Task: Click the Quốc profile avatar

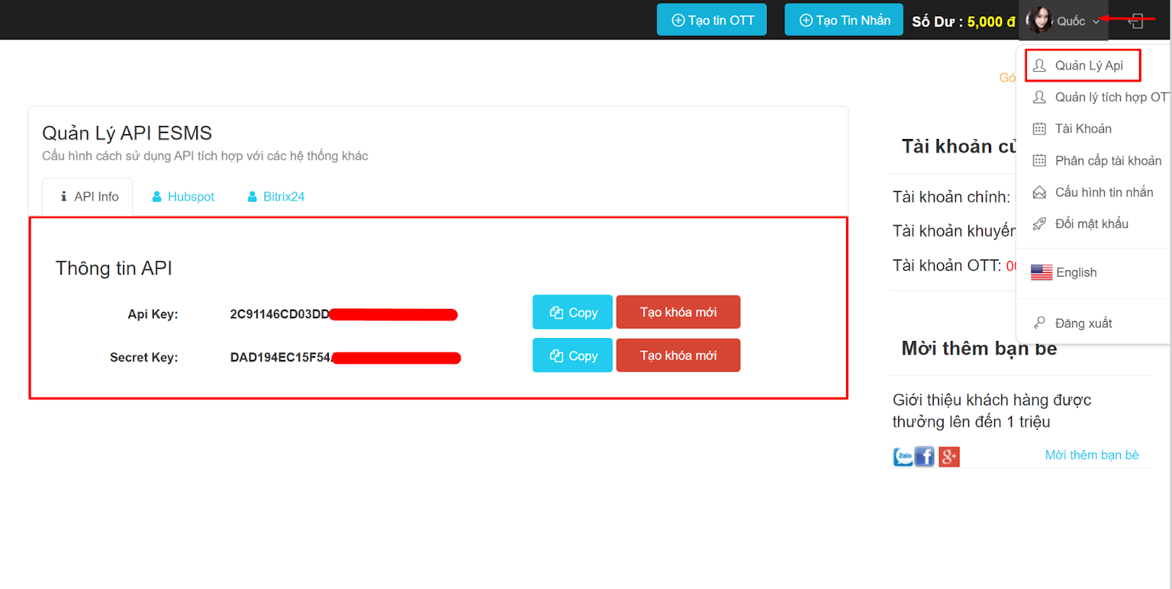Action: [x=1039, y=20]
